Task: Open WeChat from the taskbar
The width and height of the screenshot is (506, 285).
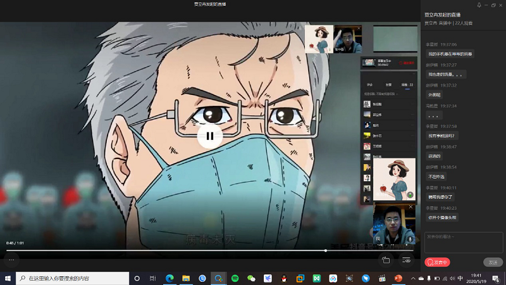Action: point(252,278)
